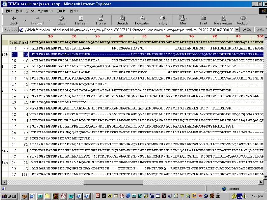The height and width of the screenshot is (200, 267).
Task: Click the Back navigation button
Action: (13, 20)
